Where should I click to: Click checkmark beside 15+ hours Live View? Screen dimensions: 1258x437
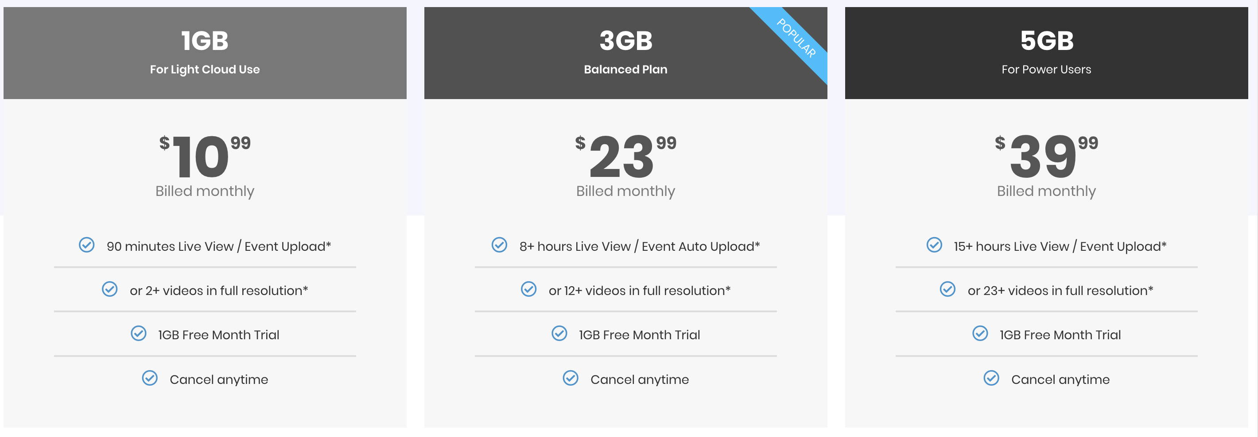coord(934,245)
